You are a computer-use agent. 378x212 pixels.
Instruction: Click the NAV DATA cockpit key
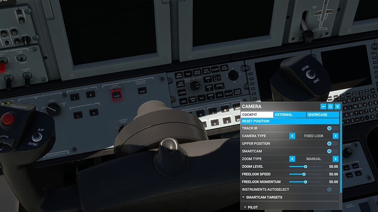(207, 70)
